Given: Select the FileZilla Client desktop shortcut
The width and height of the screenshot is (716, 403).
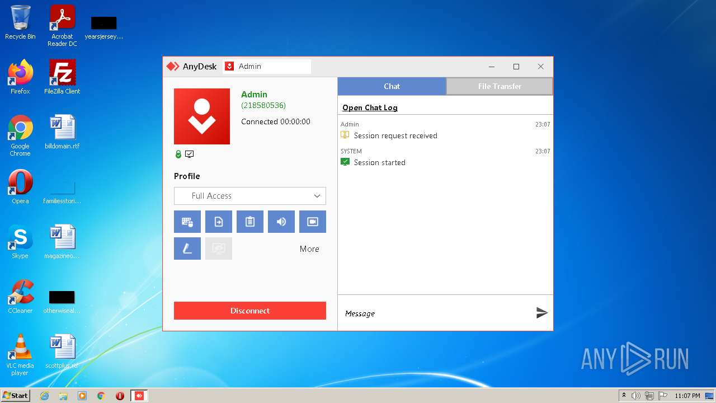Looking at the screenshot, I should [62, 77].
